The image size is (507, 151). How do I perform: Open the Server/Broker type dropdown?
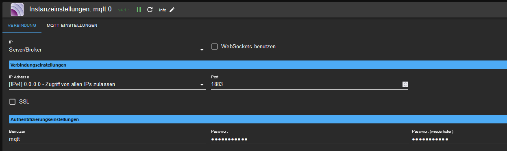tap(107, 50)
